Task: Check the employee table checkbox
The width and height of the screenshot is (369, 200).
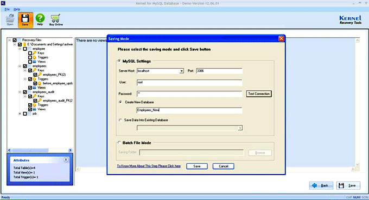Action: coord(25,49)
